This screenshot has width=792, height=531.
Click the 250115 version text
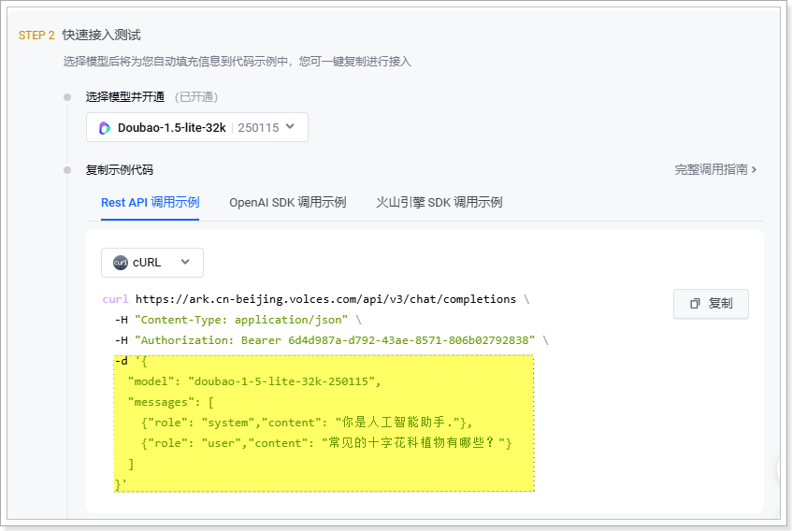click(258, 128)
